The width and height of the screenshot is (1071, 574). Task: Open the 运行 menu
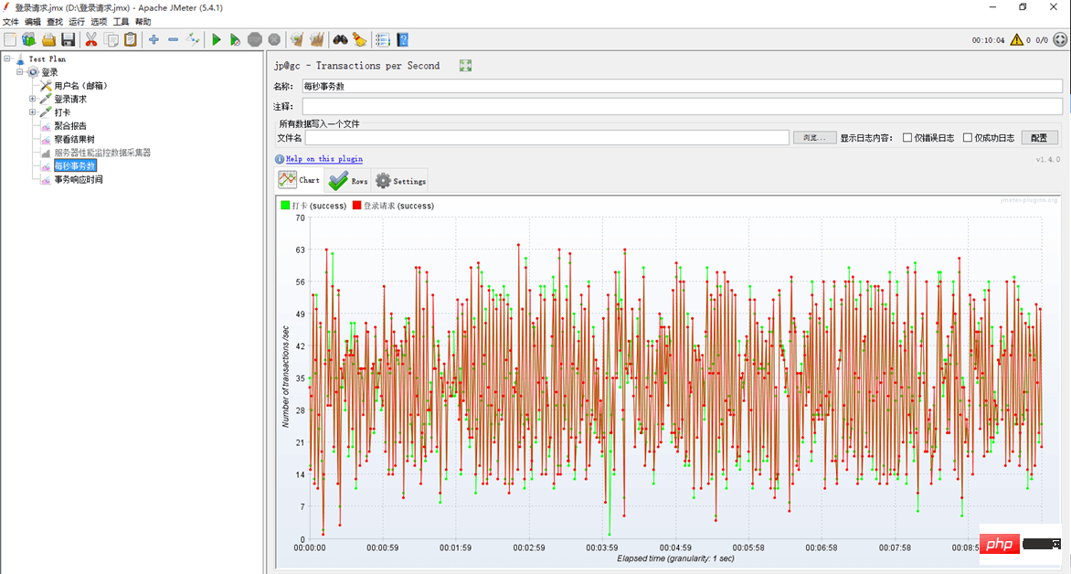click(x=77, y=21)
